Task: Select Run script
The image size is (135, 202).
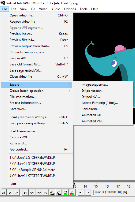Action: pyautogui.click(x=37, y=143)
